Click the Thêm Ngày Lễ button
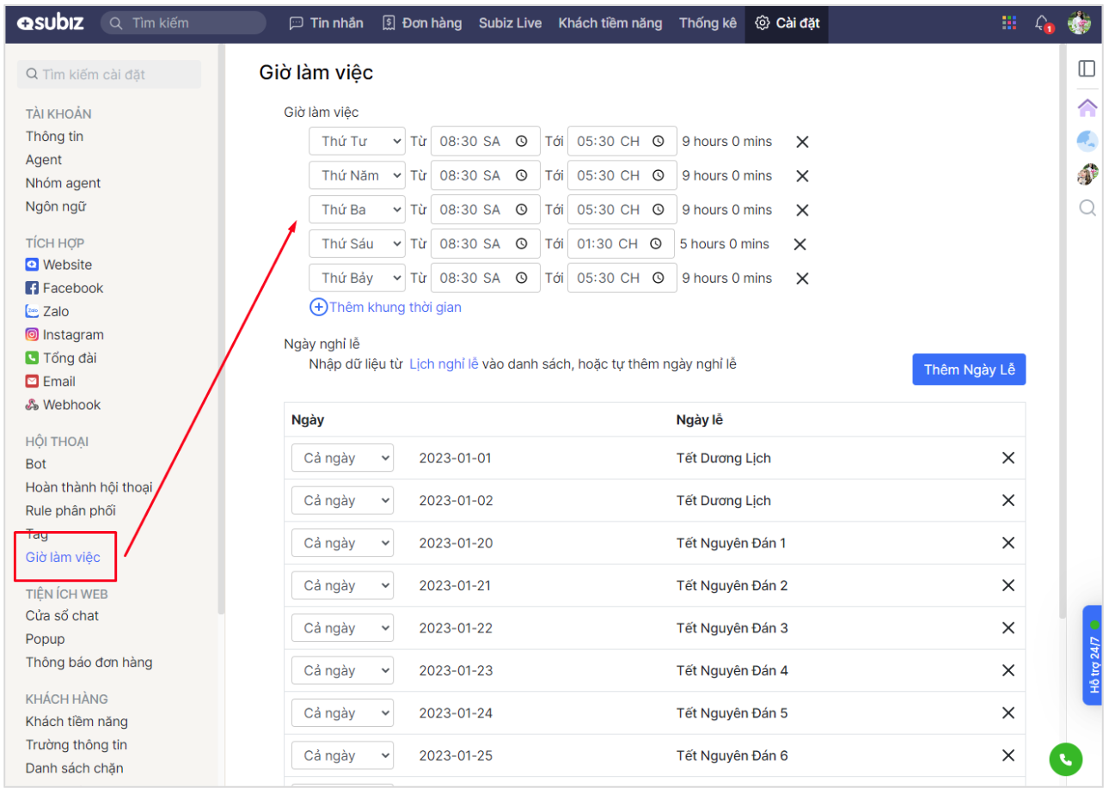 969,370
